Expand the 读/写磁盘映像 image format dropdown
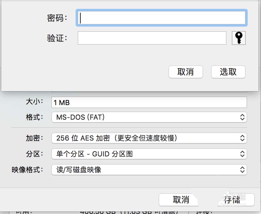Viewport: 261px width, 214px height. (149, 170)
